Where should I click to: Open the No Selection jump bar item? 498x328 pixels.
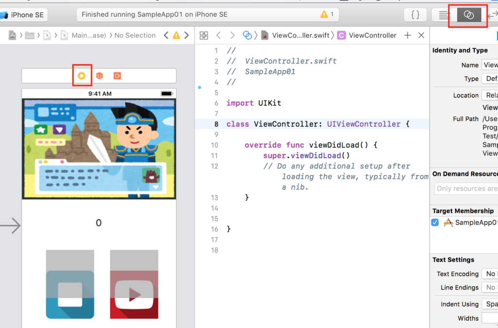click(135, 35)
